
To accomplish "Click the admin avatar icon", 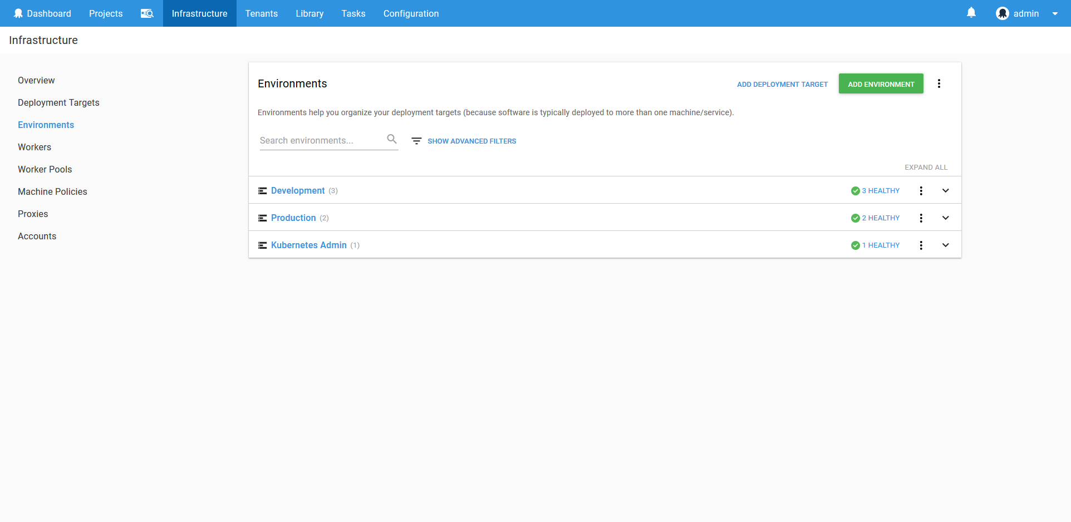I will click(x=1002, y=13).
